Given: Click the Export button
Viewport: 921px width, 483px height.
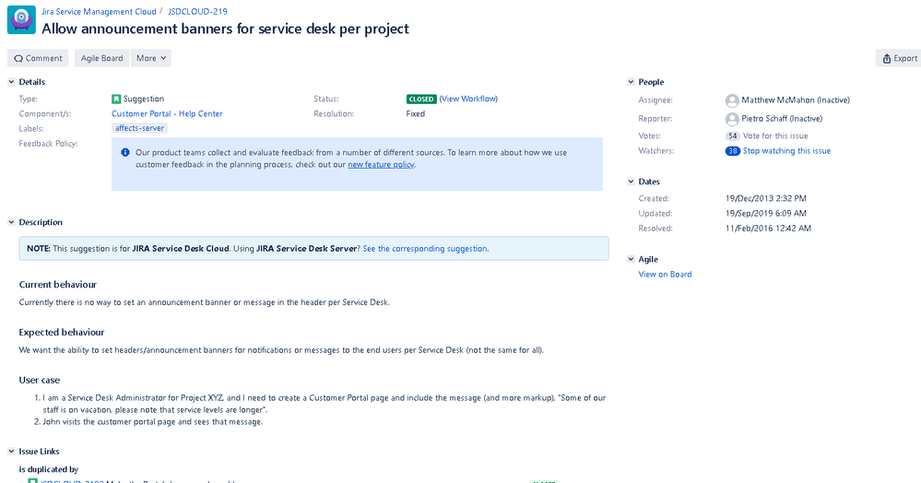Looking at the screenshot, I should click(x=899, y=58).
